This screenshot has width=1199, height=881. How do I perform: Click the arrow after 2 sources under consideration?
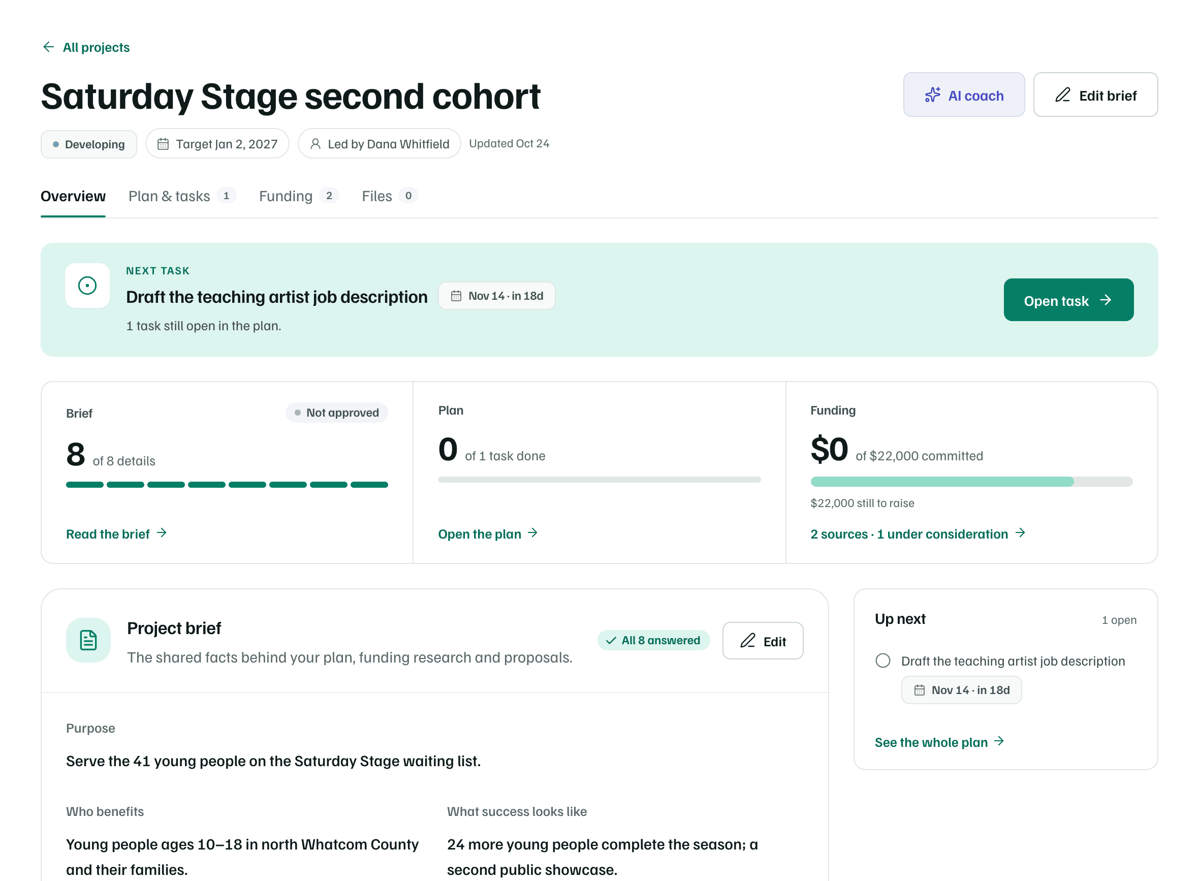1020,533
